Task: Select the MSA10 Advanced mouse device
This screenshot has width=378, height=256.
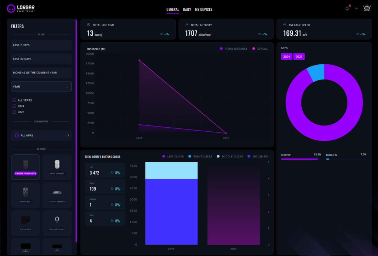Action: point(57,167)
